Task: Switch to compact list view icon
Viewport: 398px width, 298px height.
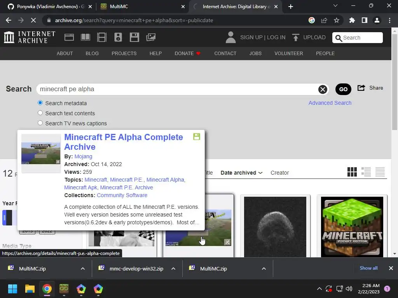Action: (380, 172)
